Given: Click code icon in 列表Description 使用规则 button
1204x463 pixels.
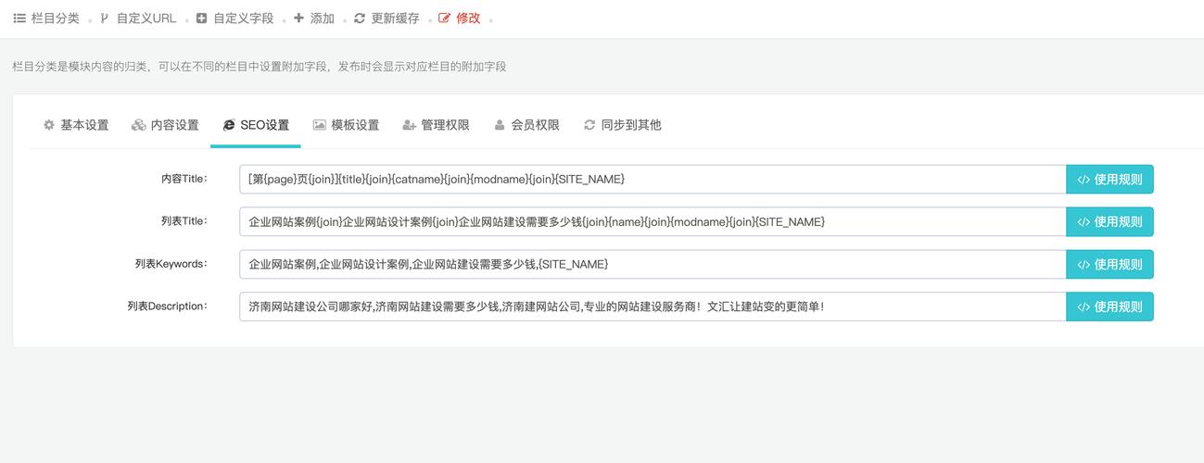Looking at the screenshot, I should (1084, 307).
